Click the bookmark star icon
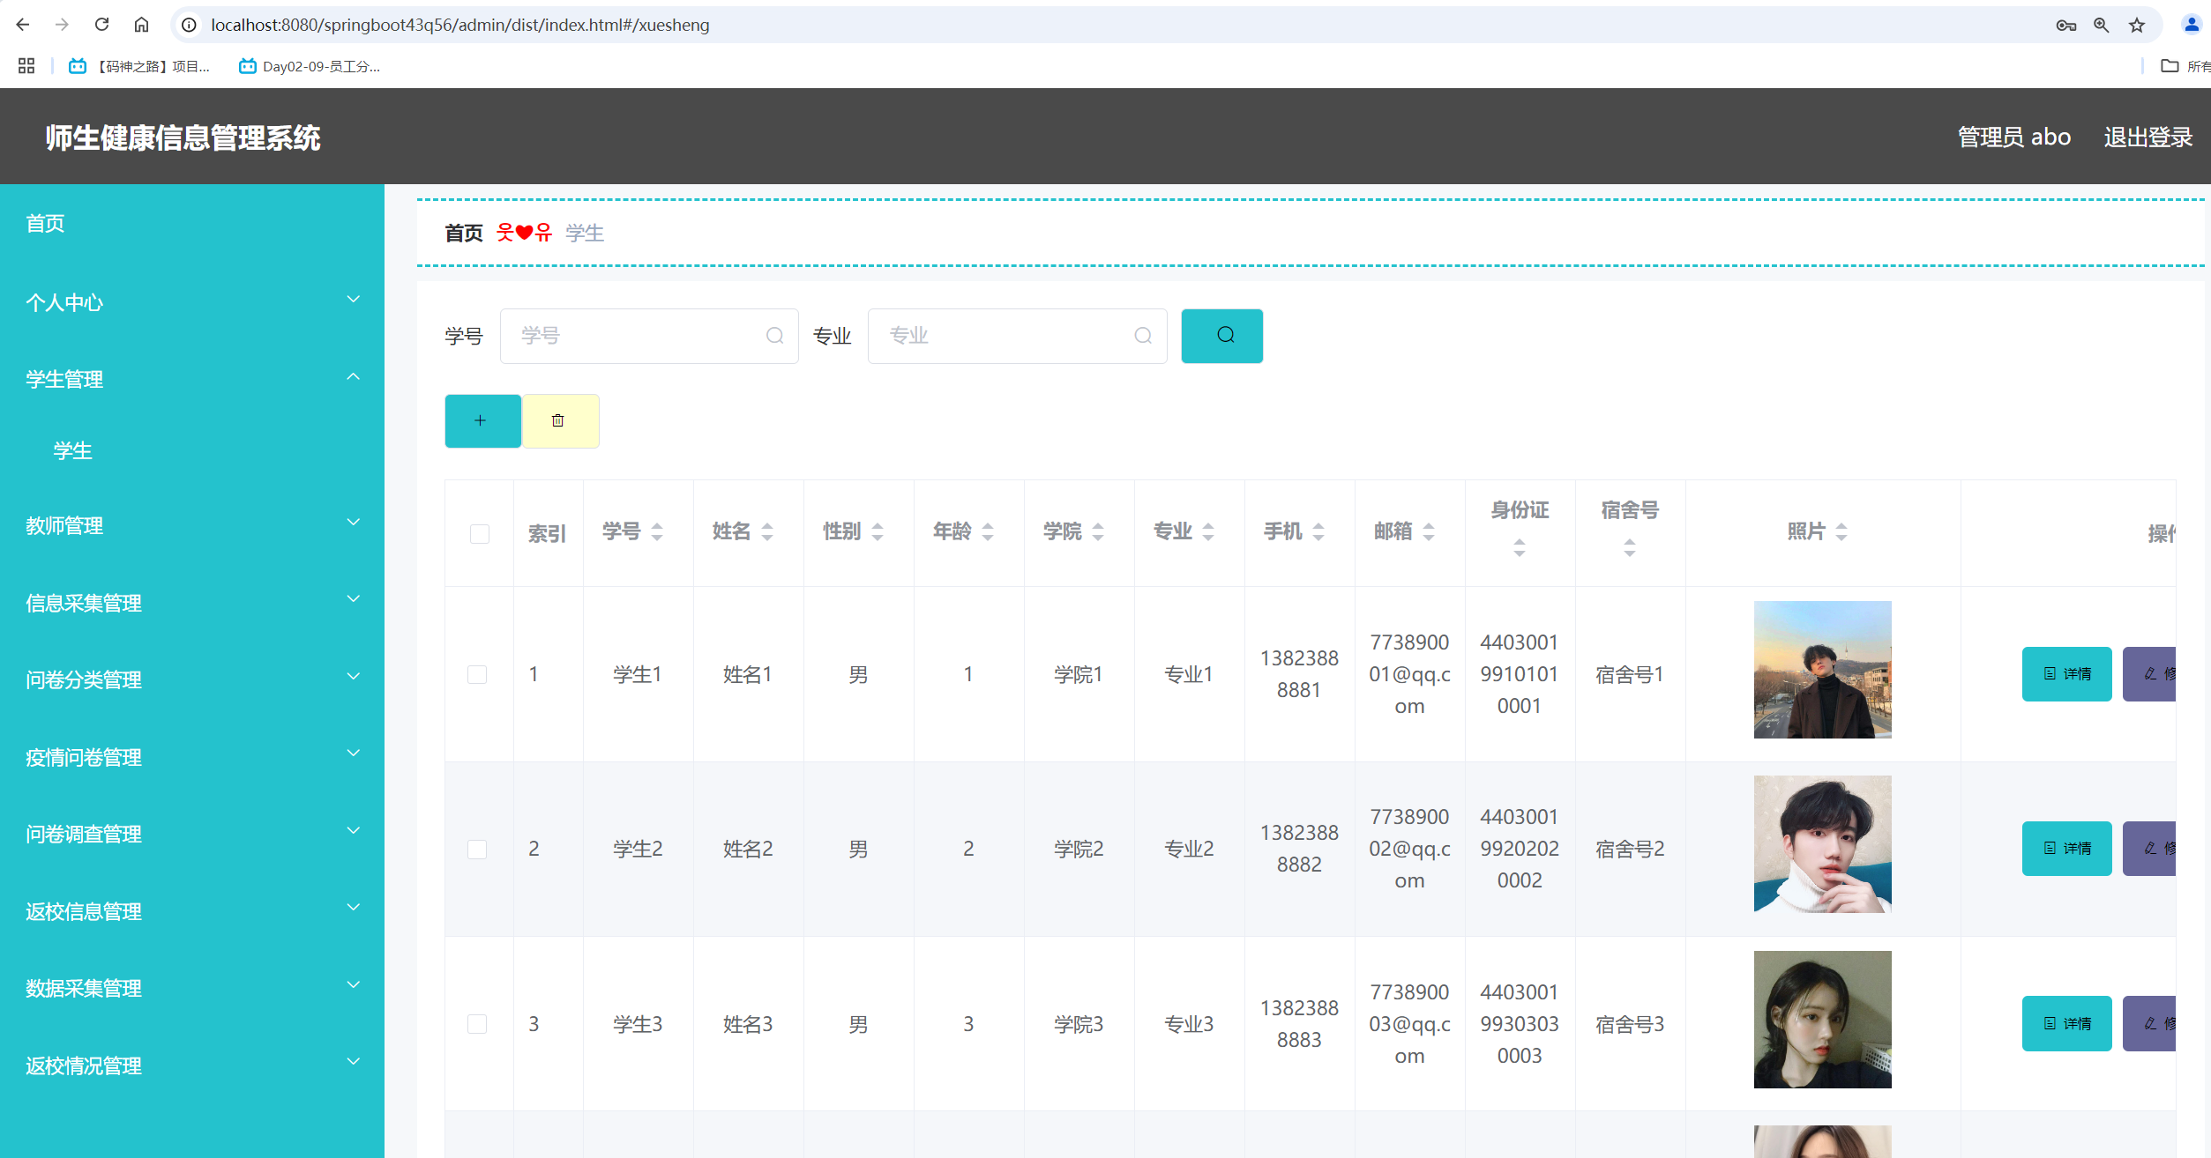The width and height of the screenshot is (2211, 1158). 2136,25
